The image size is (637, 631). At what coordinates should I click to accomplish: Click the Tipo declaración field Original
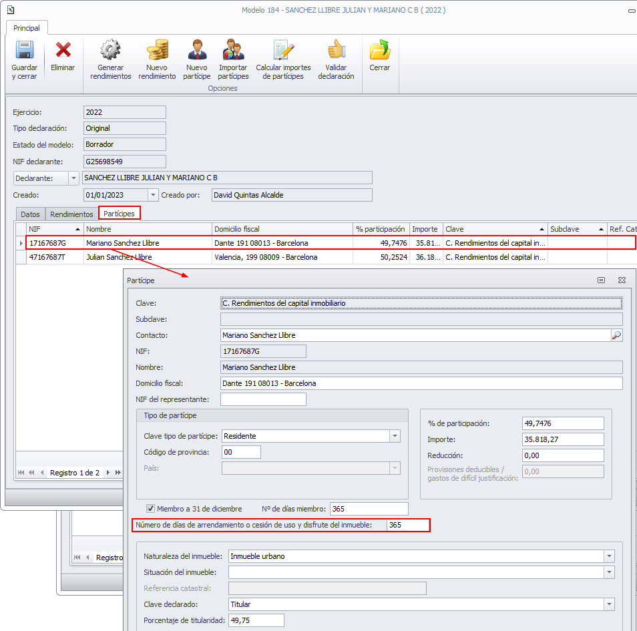click(125, 128)
